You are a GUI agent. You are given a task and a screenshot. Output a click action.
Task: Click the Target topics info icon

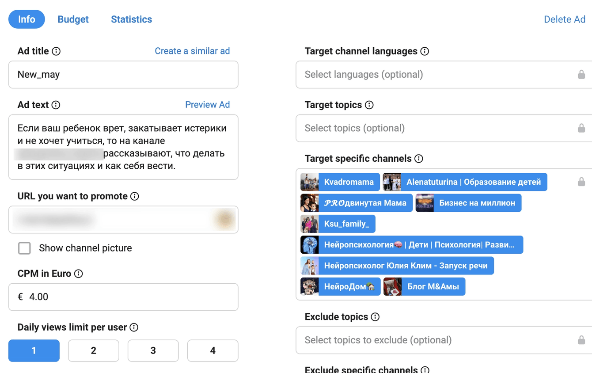click(x=369, y=105)
